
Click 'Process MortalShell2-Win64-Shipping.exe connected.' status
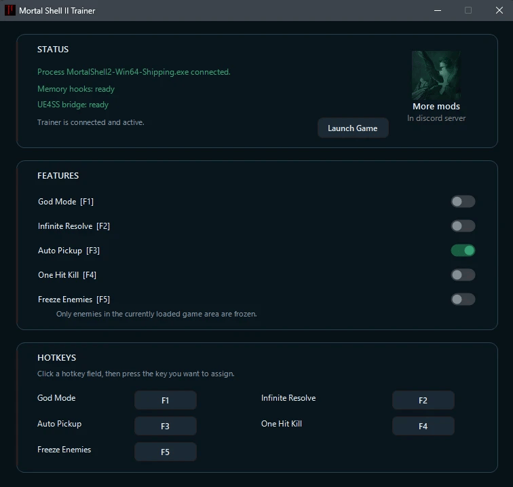click(134, 72)
